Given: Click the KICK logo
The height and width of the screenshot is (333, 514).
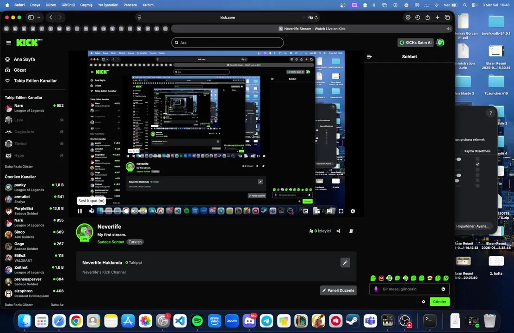Looking at the screenshot, I should (30, 42).
